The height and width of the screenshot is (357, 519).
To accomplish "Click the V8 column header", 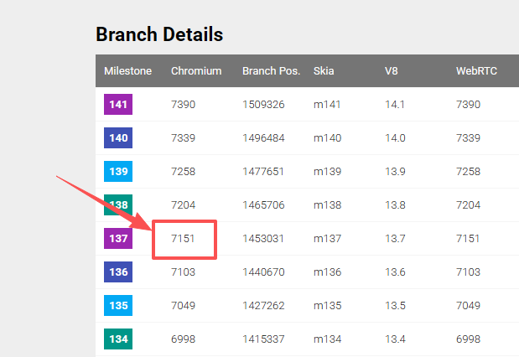I will point(392,70).
